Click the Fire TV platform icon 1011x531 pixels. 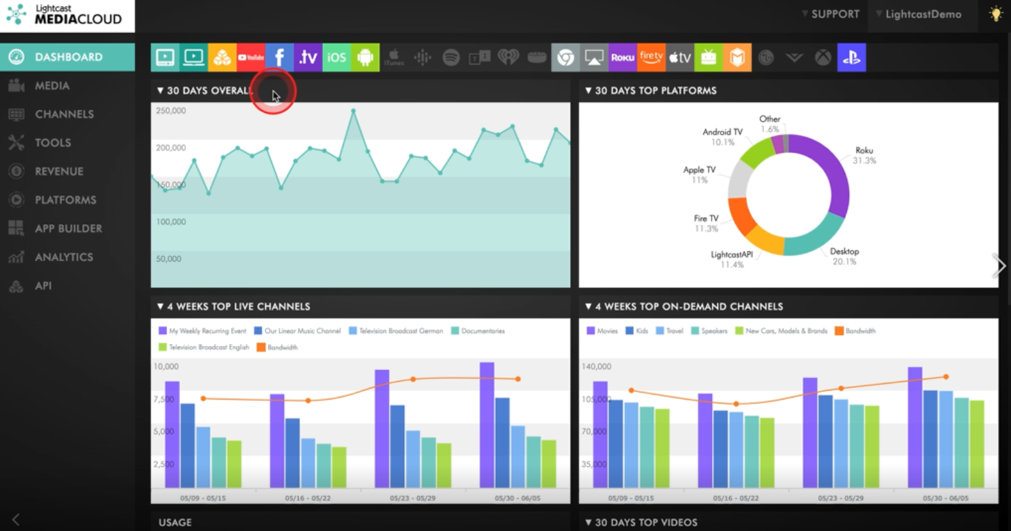click(x=651, y=57)
